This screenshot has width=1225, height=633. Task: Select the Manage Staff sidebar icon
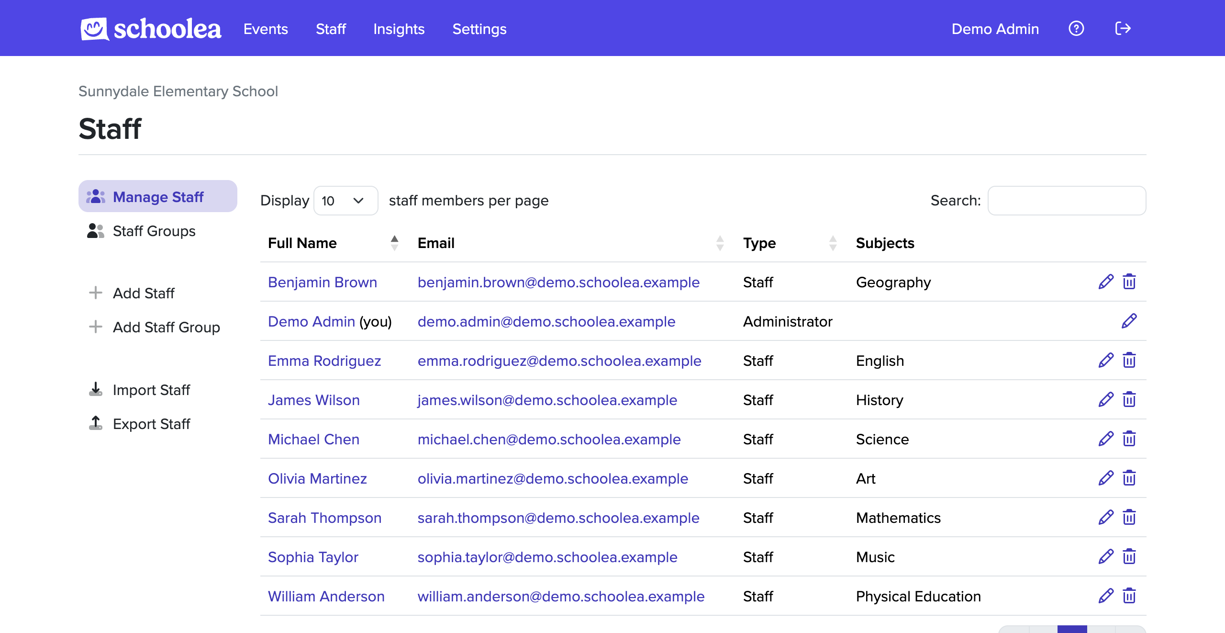point(95,196)
